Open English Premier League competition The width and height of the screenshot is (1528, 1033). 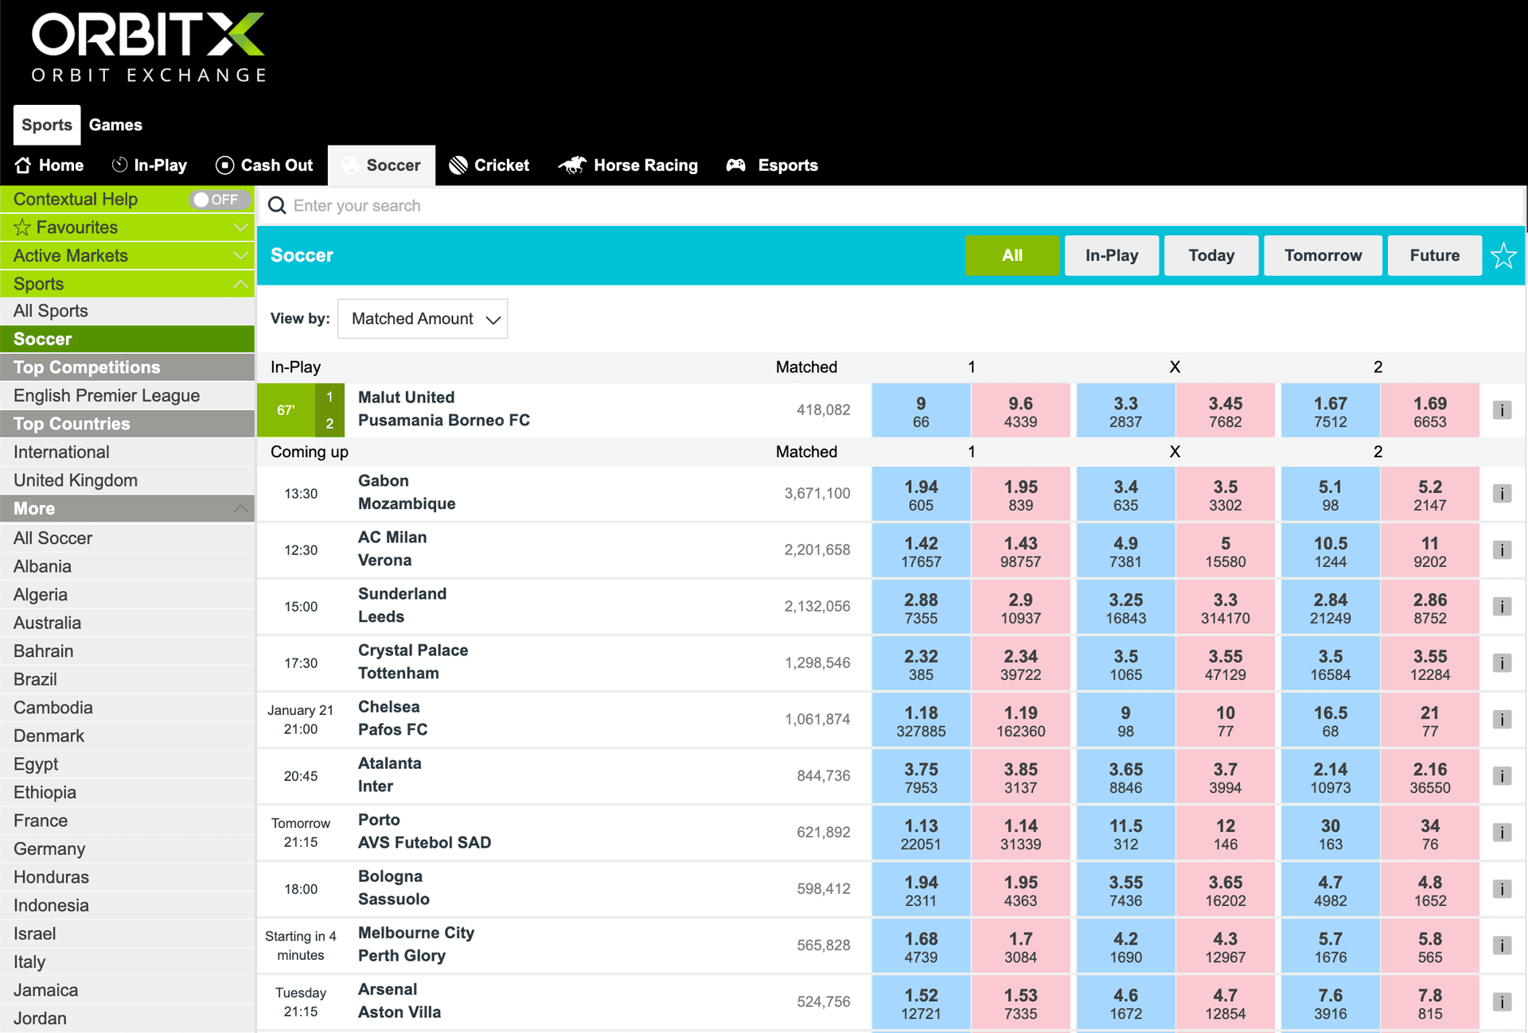[127, 395]
